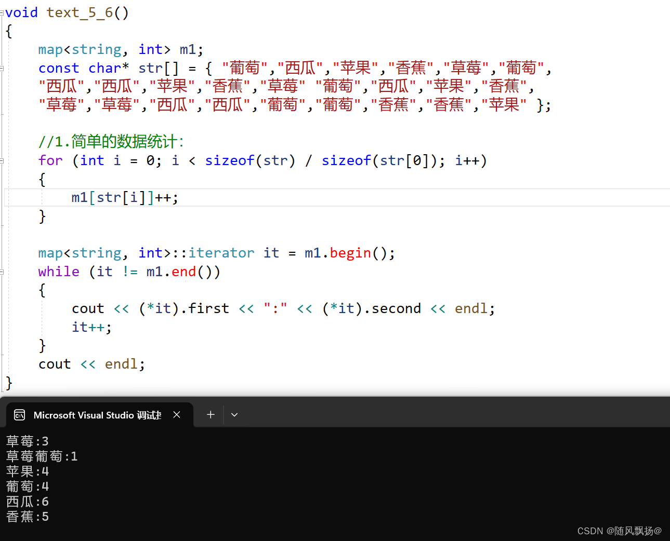Click '(*it).first' in the cout line

pos(184,309)
